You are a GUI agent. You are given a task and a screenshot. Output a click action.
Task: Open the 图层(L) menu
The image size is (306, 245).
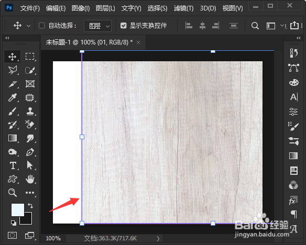105,8
